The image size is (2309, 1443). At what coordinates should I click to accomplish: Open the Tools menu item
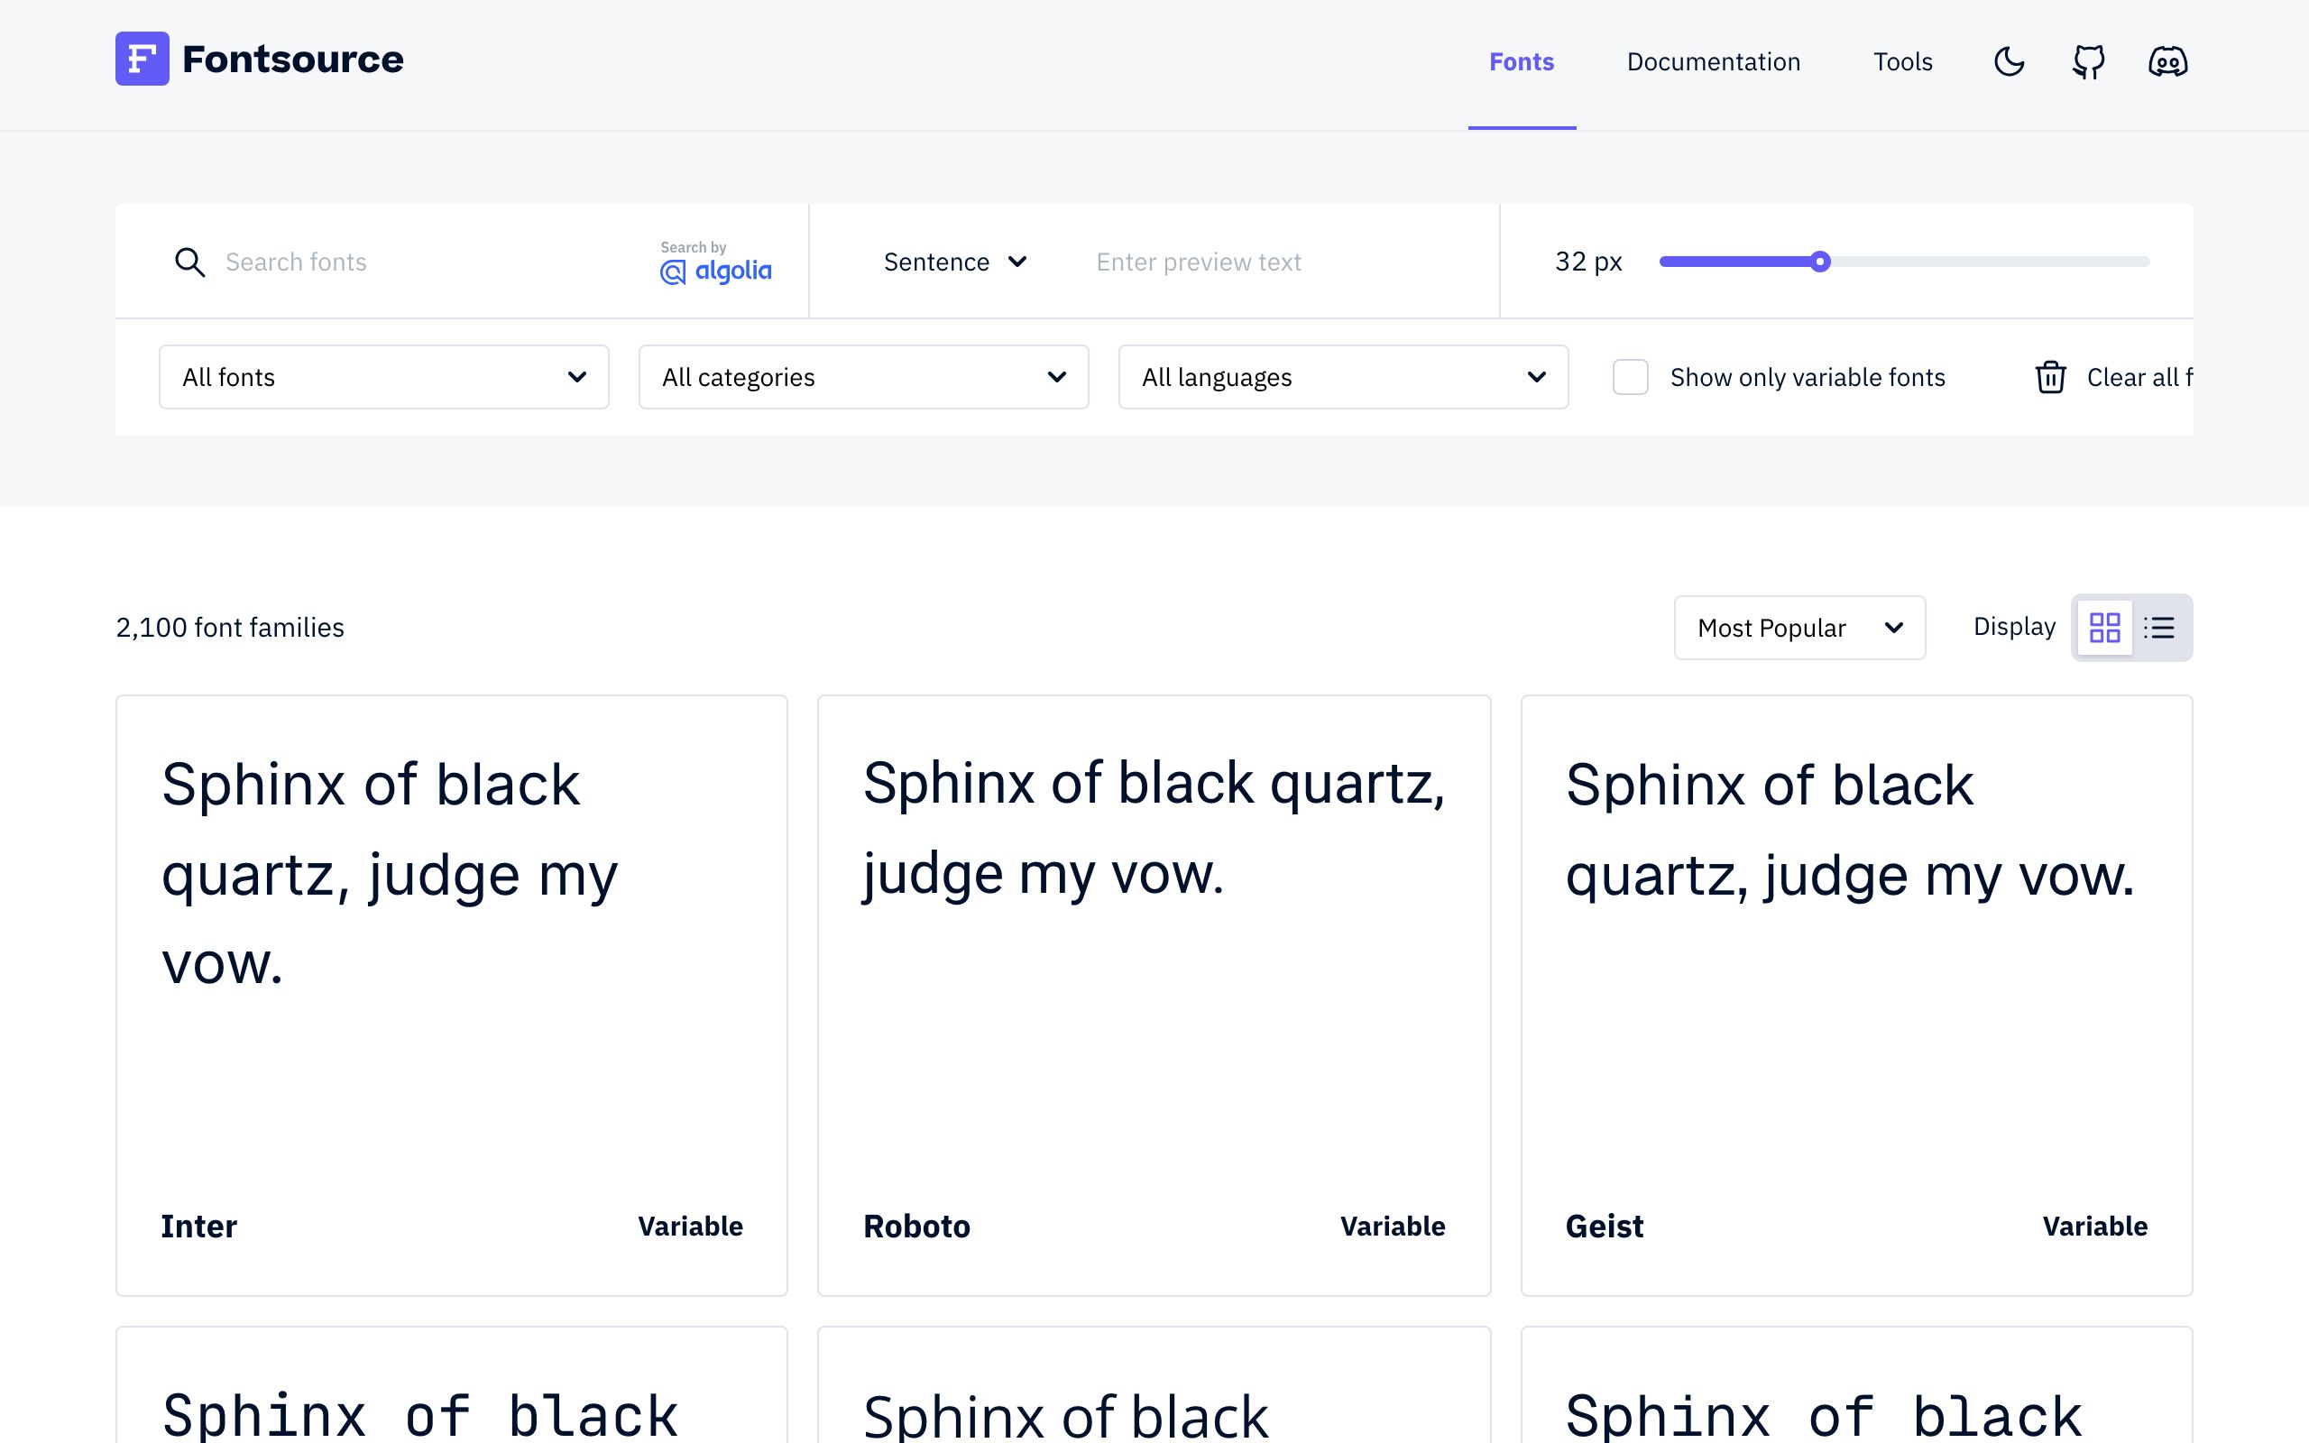[x=1902, y=62]
